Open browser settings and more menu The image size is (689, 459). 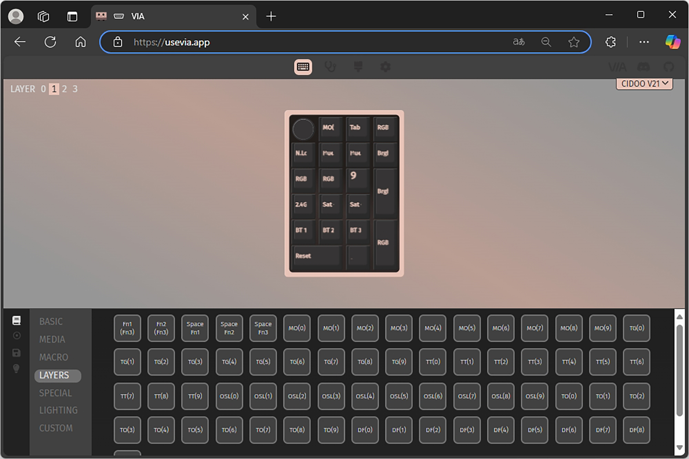[x=644, y=42]
